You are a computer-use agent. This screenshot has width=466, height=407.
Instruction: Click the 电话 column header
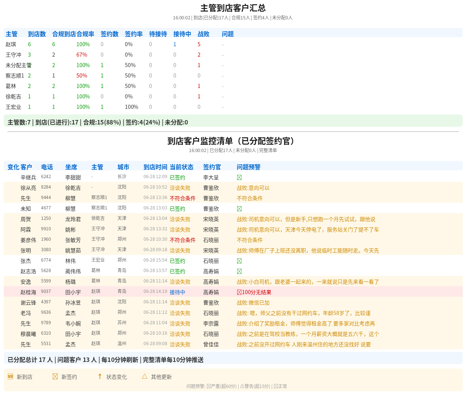click(x=47, y=167)
